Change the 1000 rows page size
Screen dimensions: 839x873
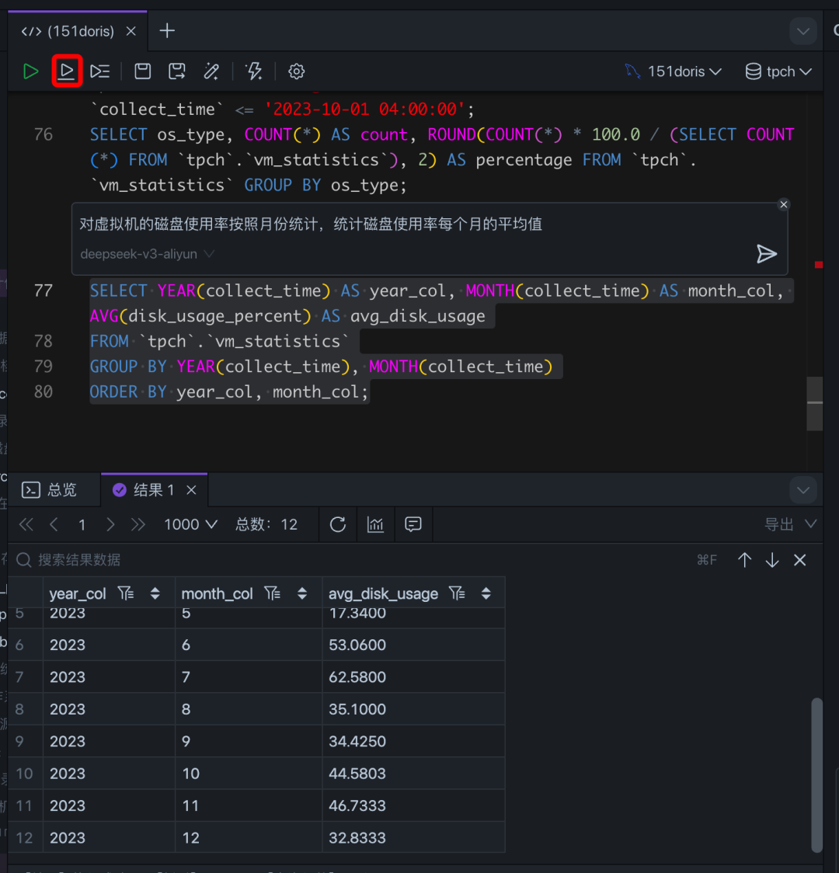click(190, 524)
